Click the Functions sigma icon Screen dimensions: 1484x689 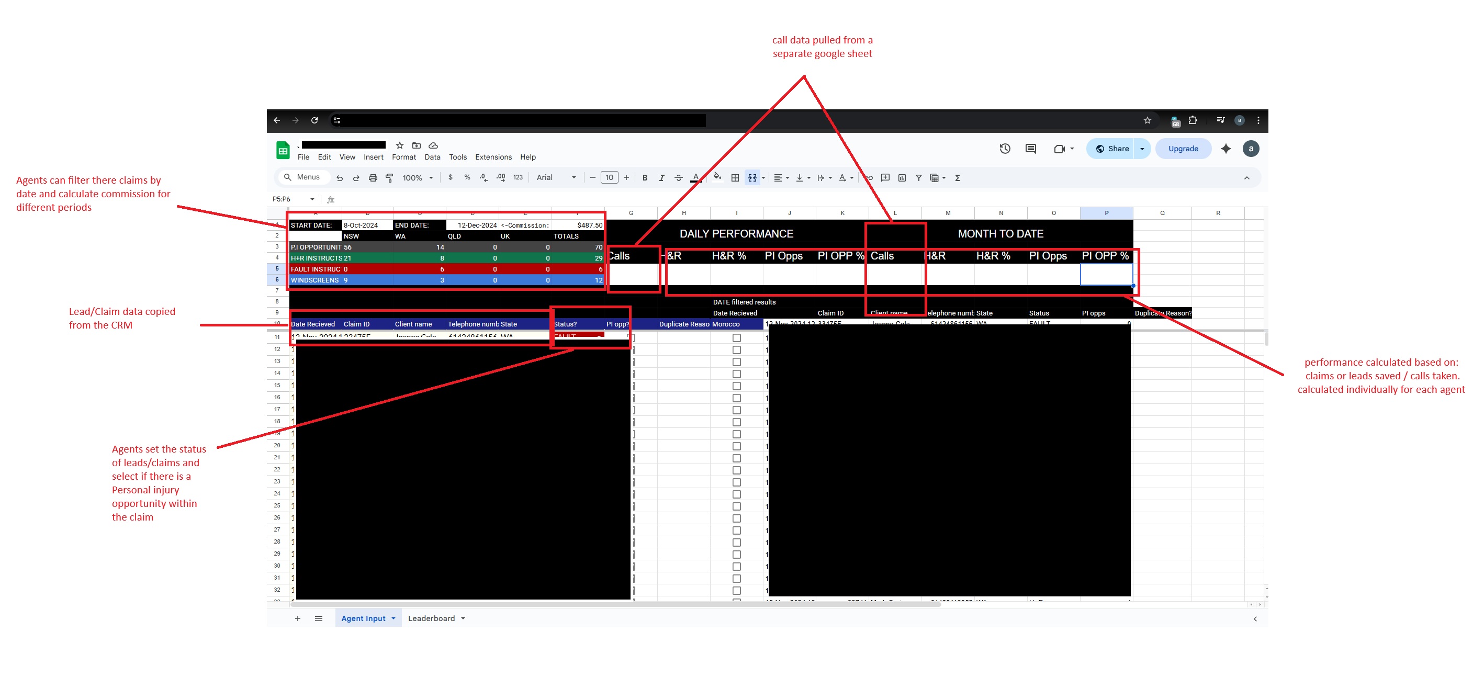pyautogui.click(x=957, y=178)
